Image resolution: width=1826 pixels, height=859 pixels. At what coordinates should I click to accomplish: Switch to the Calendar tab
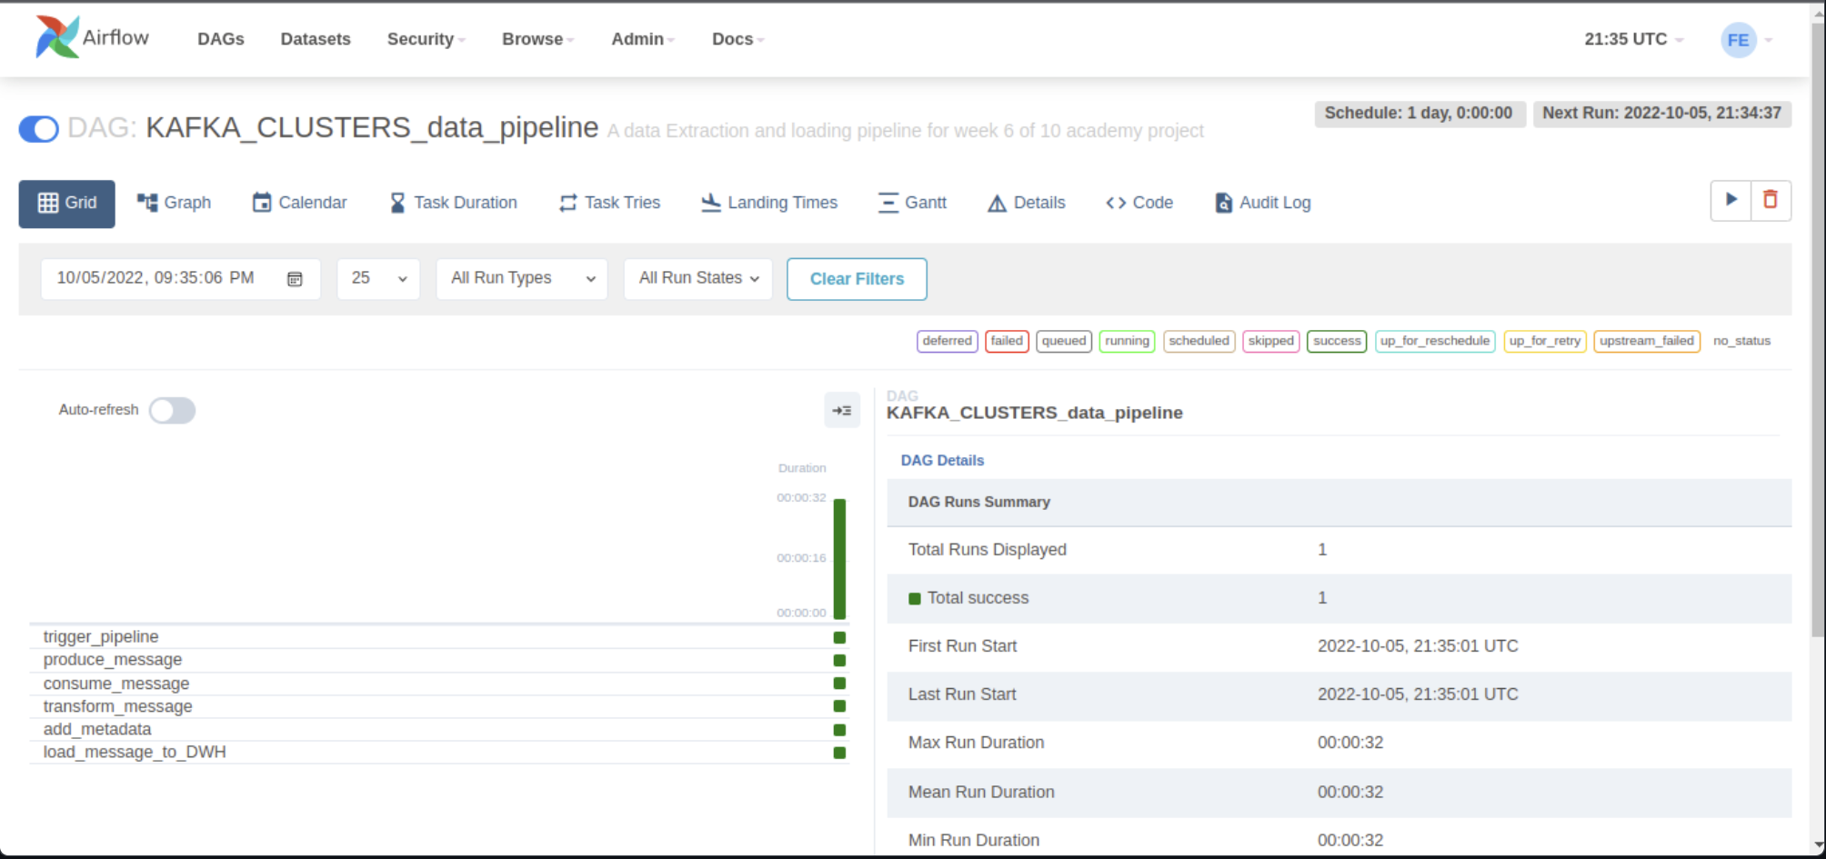coord(299,203)
